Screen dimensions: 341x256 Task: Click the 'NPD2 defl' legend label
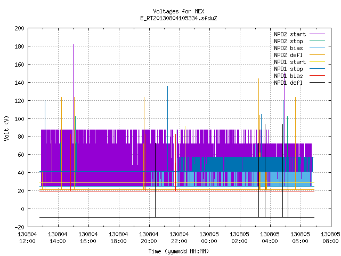[288, 55]
